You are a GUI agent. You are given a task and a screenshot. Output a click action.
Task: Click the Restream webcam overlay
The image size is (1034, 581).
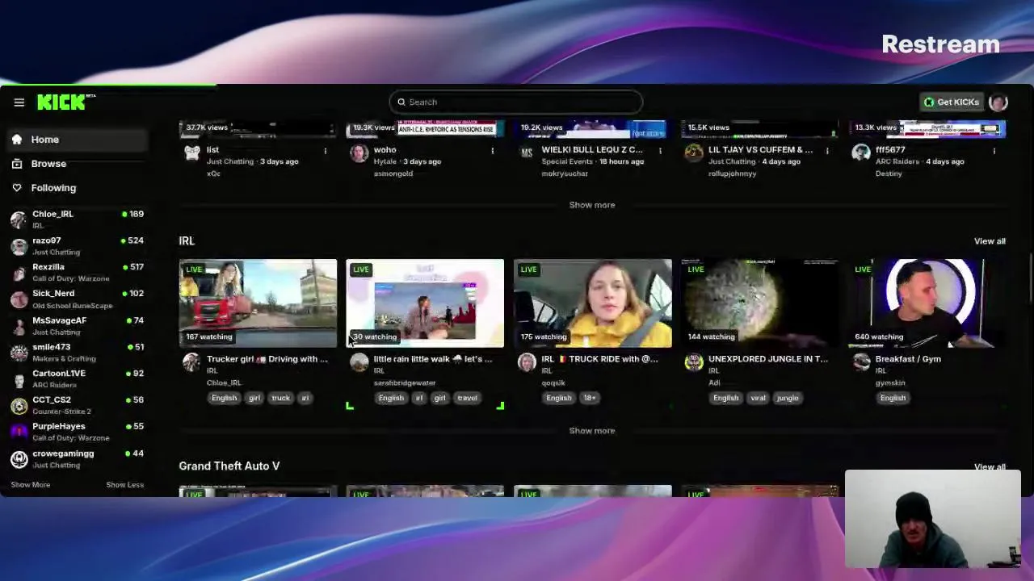point(933,520)
